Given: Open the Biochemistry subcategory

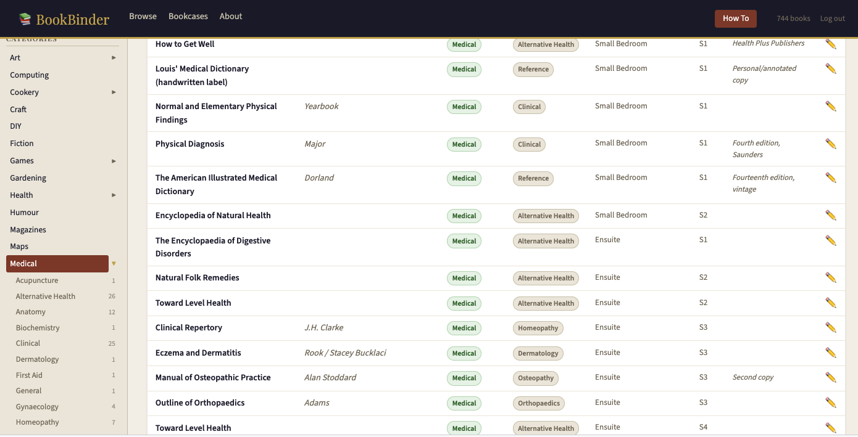Looking at the screenshot, I should 38,328.
